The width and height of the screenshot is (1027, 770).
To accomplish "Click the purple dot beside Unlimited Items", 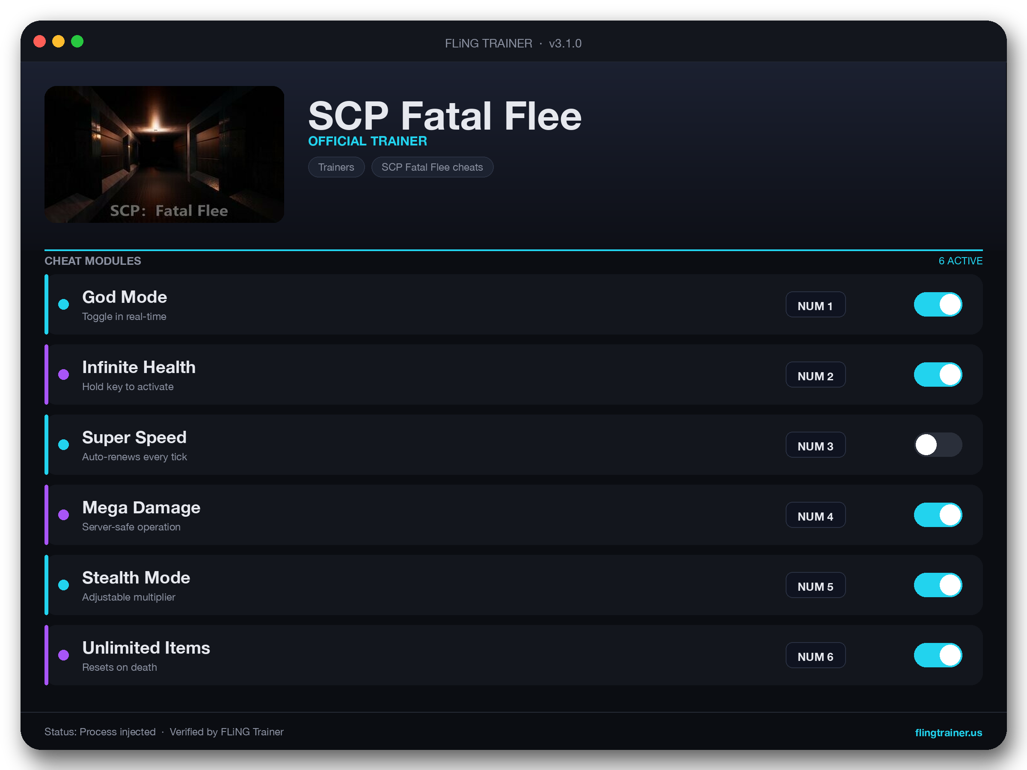I will (64, 655).
